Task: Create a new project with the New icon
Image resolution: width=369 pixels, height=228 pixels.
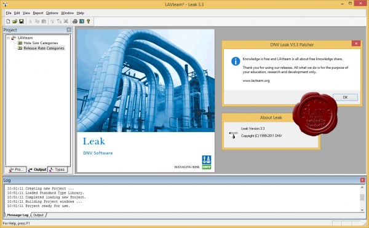Action: pos(8,22)
